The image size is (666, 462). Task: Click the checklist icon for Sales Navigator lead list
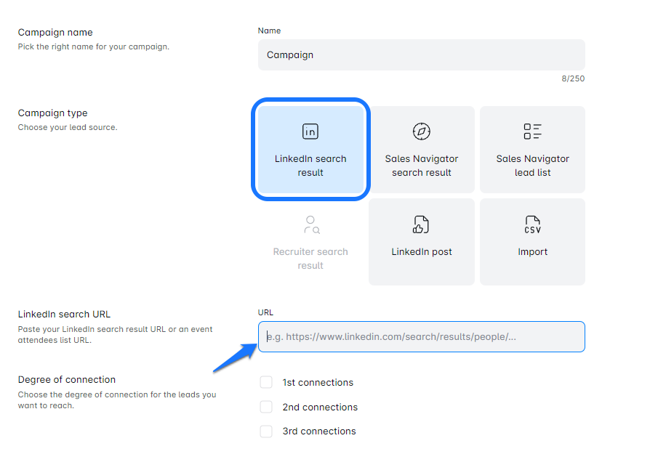(x=532, y=131)
